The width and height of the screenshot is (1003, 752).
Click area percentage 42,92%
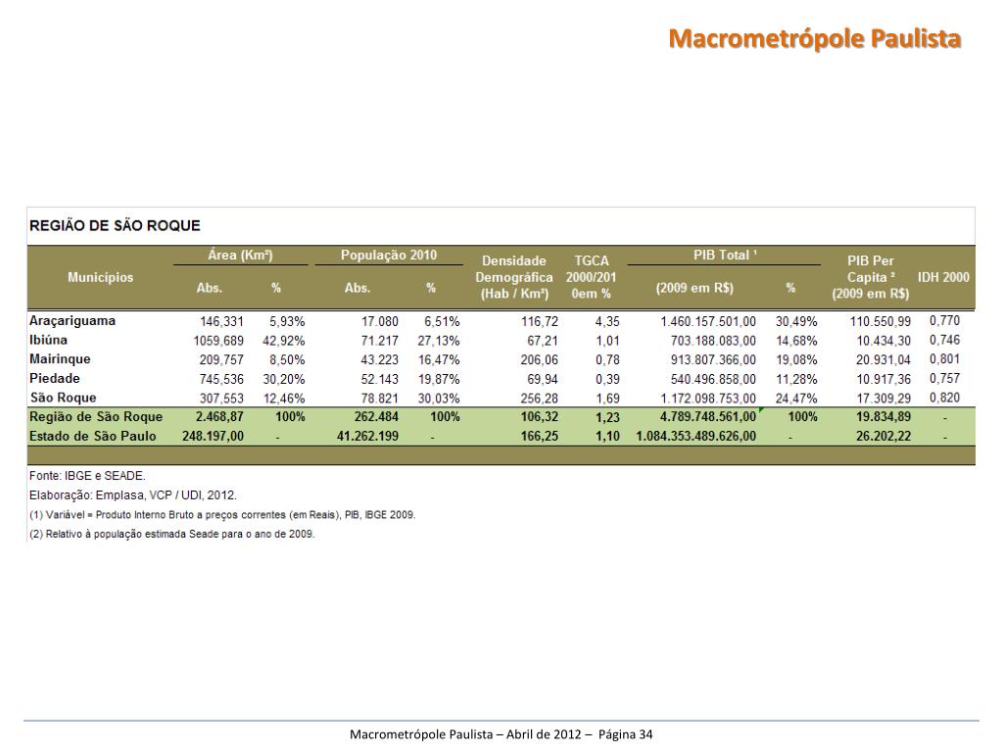(283, 341)
